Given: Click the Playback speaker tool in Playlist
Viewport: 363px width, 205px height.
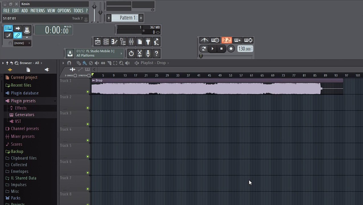Looking at the screenshot, I should (127, 63).
